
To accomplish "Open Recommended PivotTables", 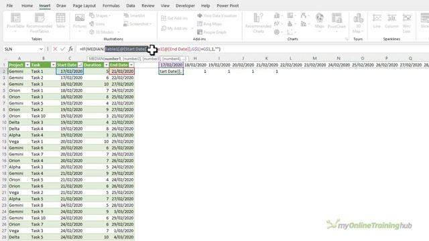I will tap(40, 22).
